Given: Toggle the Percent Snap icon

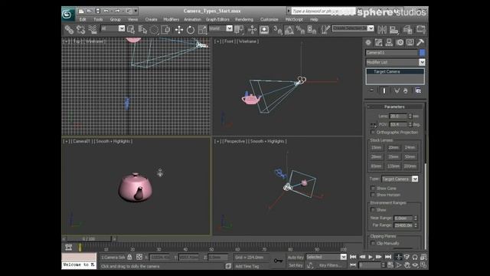Looking at the screenshot, I should point(300,30).
